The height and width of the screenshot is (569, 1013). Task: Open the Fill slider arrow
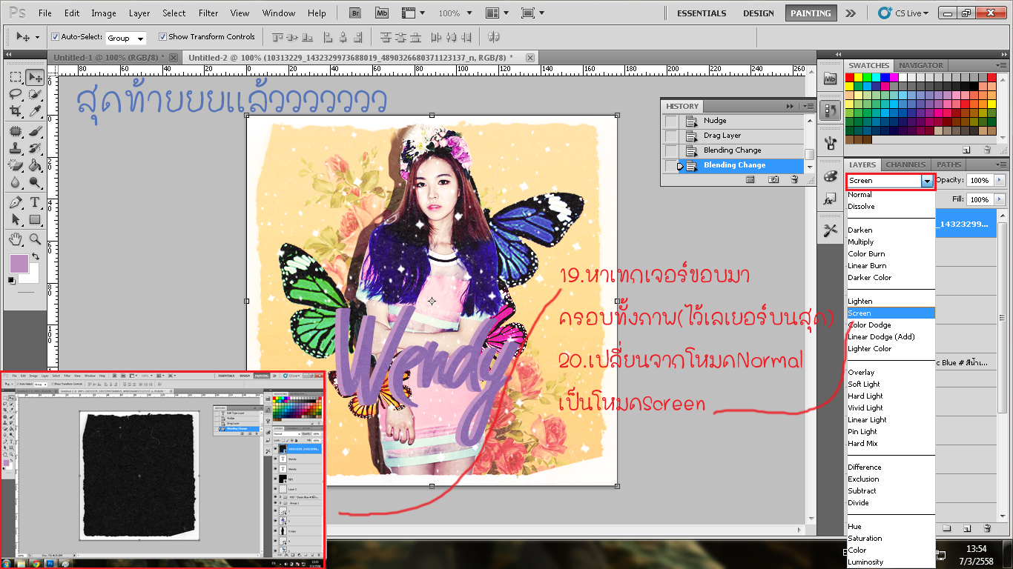(1000, 199)
